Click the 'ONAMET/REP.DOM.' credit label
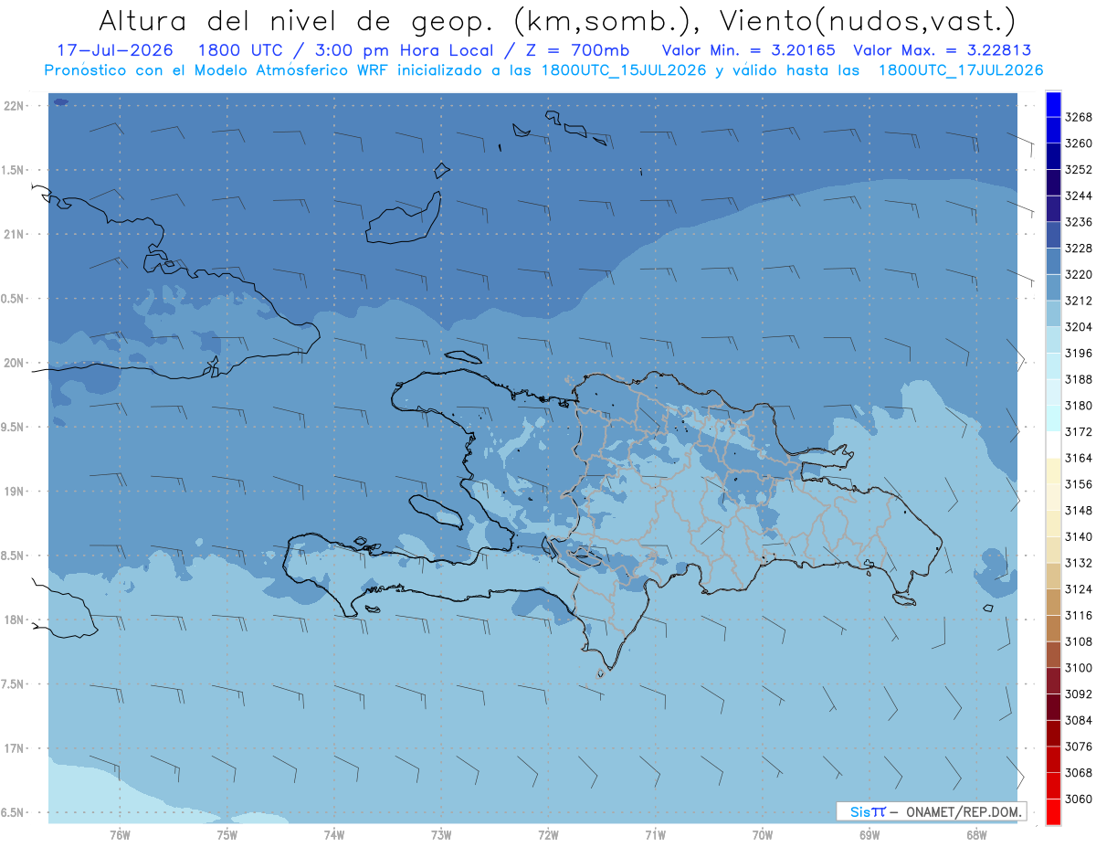This screenshot has height=847, width=1096. click(963, 811)
